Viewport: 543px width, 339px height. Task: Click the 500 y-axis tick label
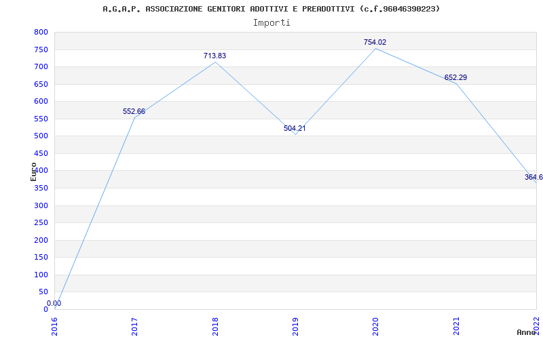pos(41,136)
